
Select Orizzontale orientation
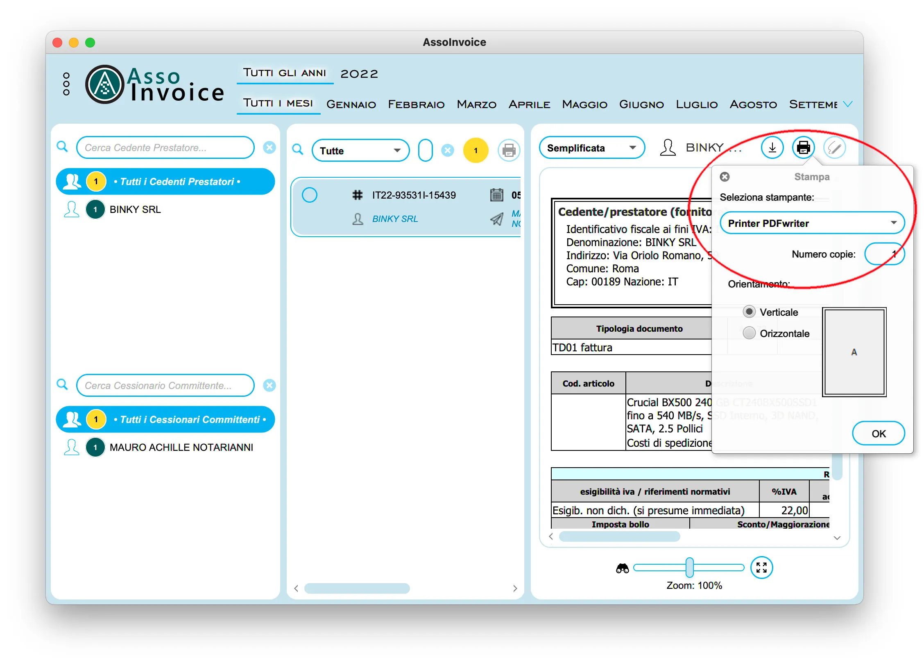[x=750, y=333]
